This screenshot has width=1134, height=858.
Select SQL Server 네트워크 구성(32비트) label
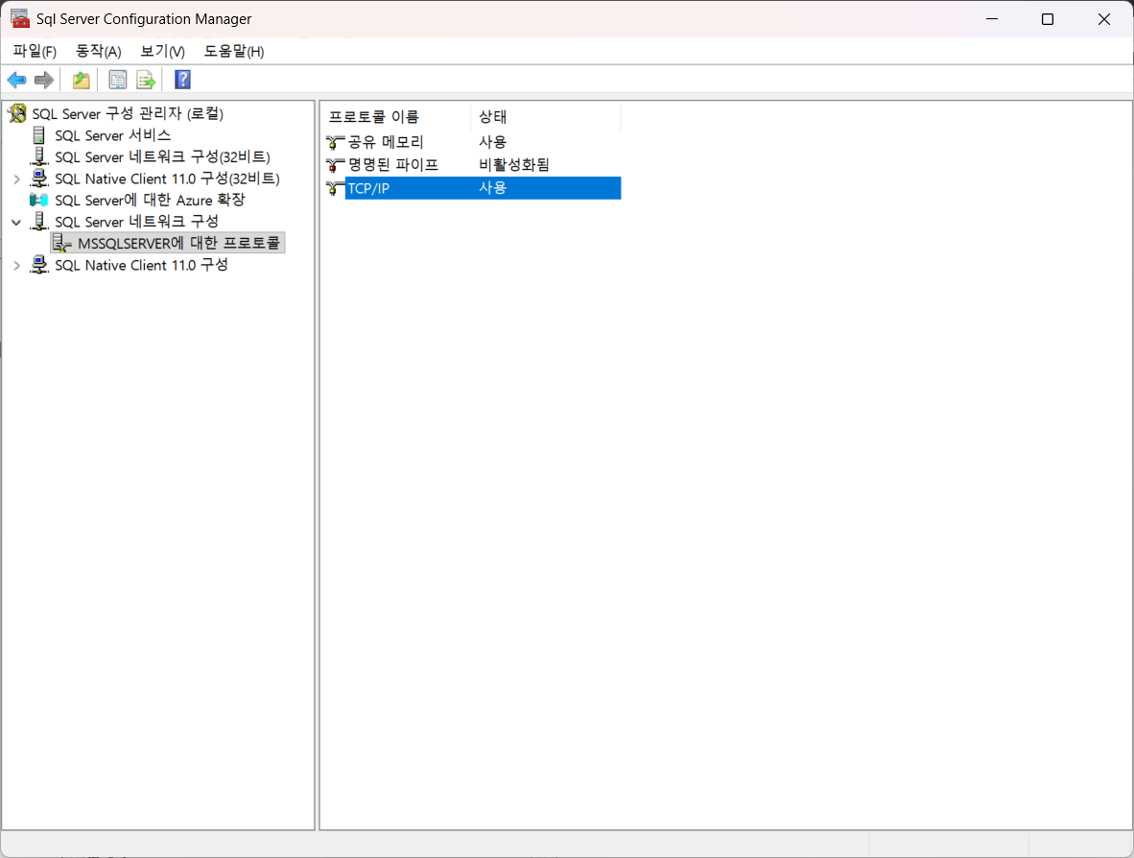163,157
